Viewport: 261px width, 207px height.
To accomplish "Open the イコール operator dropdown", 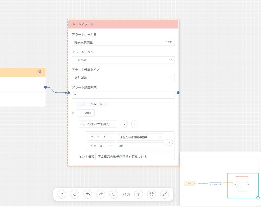I will (x=102, y=146).
